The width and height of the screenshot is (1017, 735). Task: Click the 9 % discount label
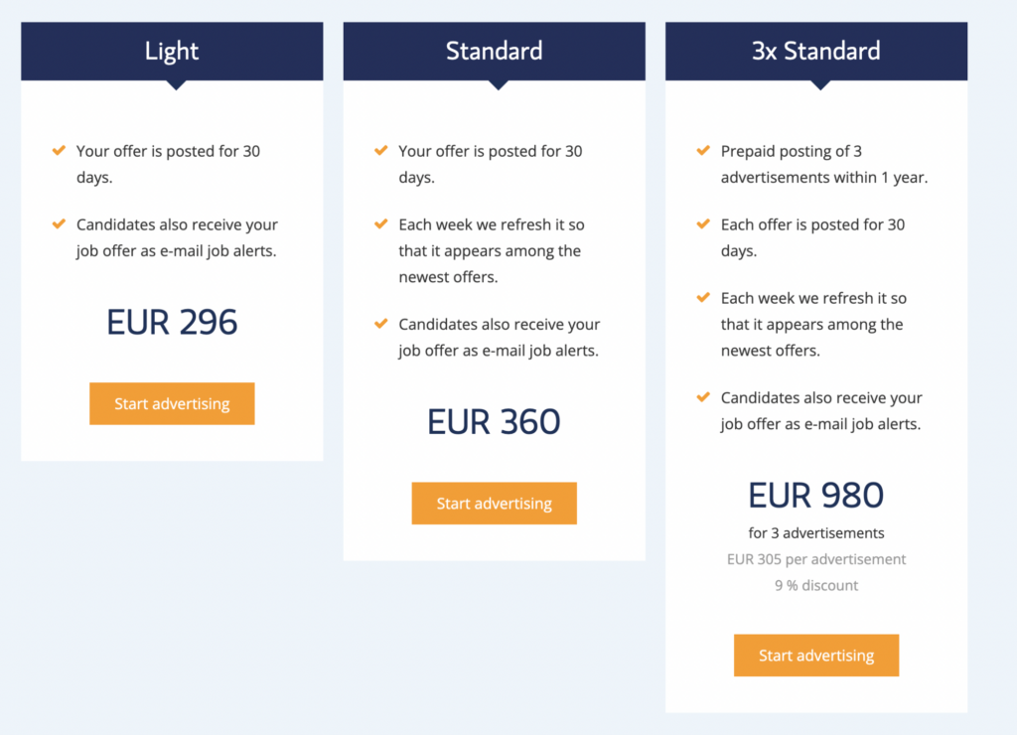tap(816, 585)
